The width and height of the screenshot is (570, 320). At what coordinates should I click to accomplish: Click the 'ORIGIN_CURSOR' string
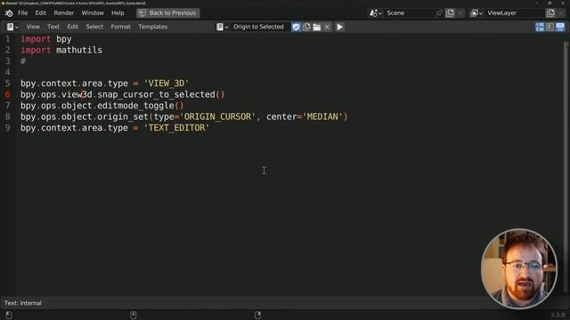pos(217,116)
